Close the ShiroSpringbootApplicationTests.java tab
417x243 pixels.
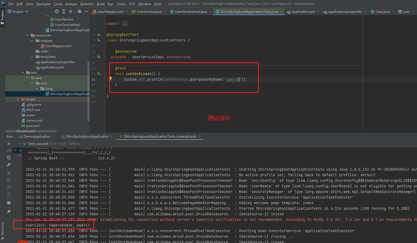pyautogui.click(x=281, y=11)
